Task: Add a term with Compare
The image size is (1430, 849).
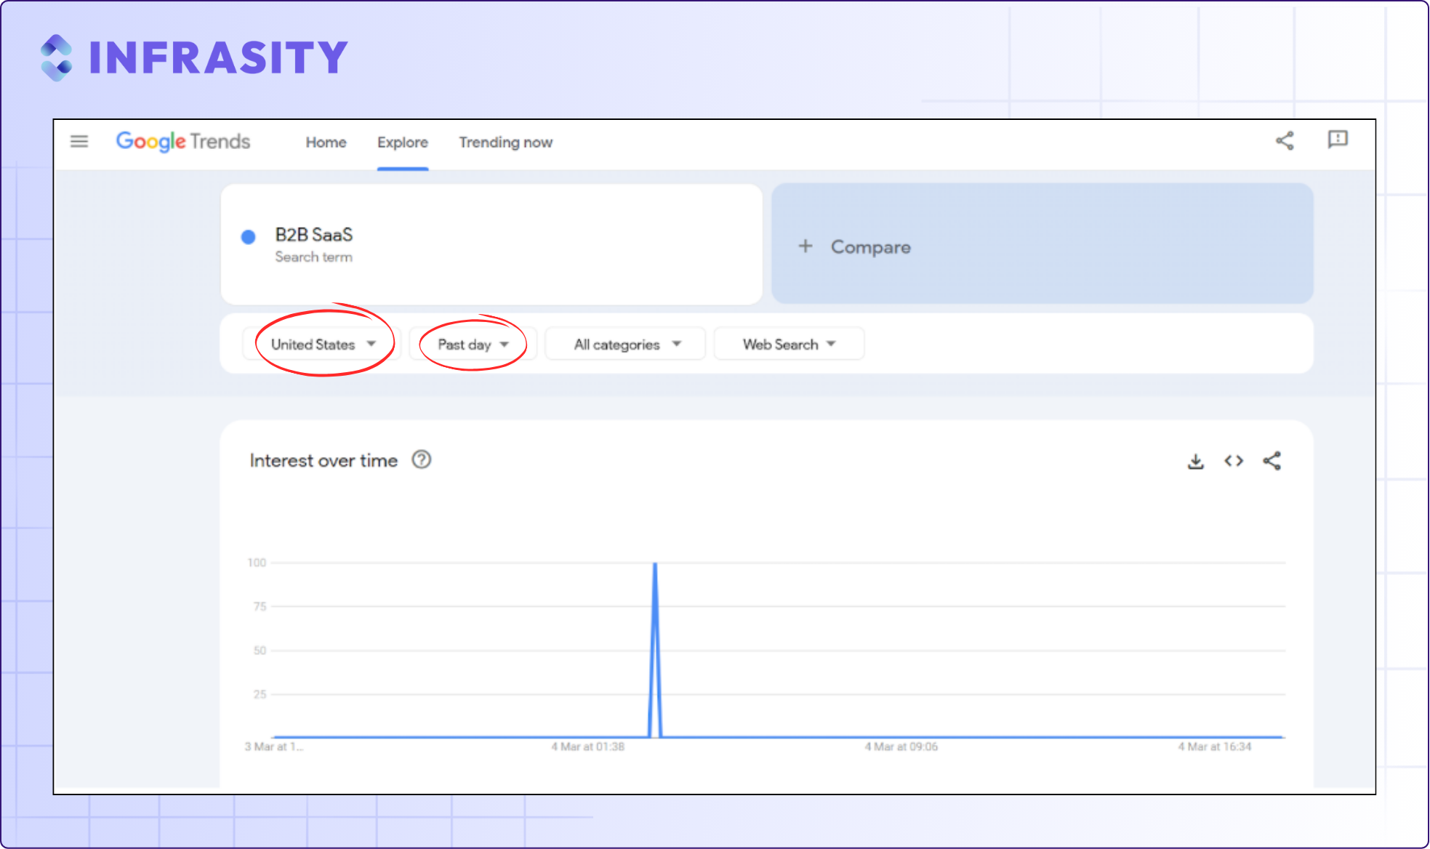Action: 1042,244
